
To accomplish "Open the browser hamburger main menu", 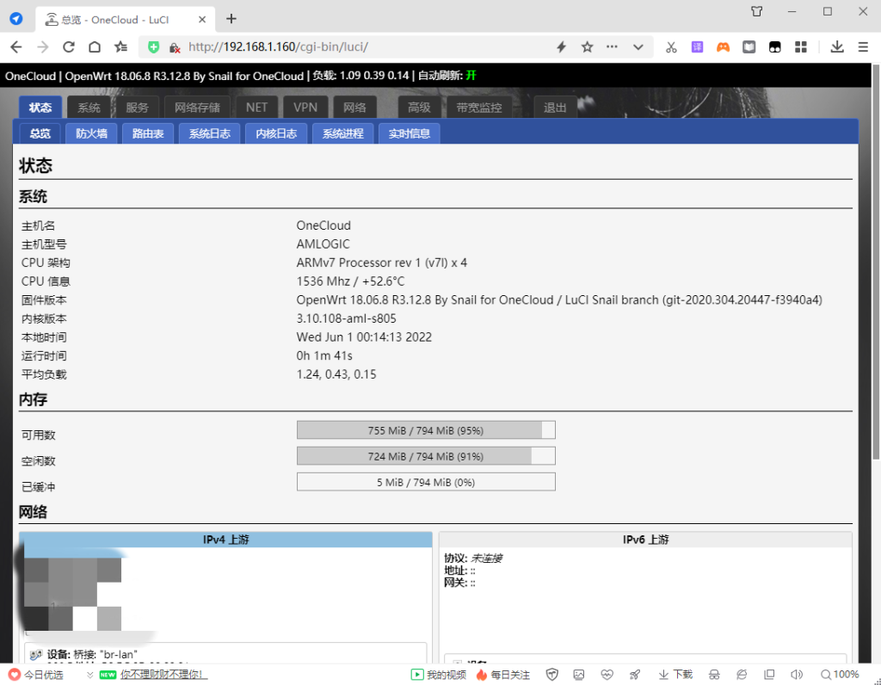I will coord(863,47).
